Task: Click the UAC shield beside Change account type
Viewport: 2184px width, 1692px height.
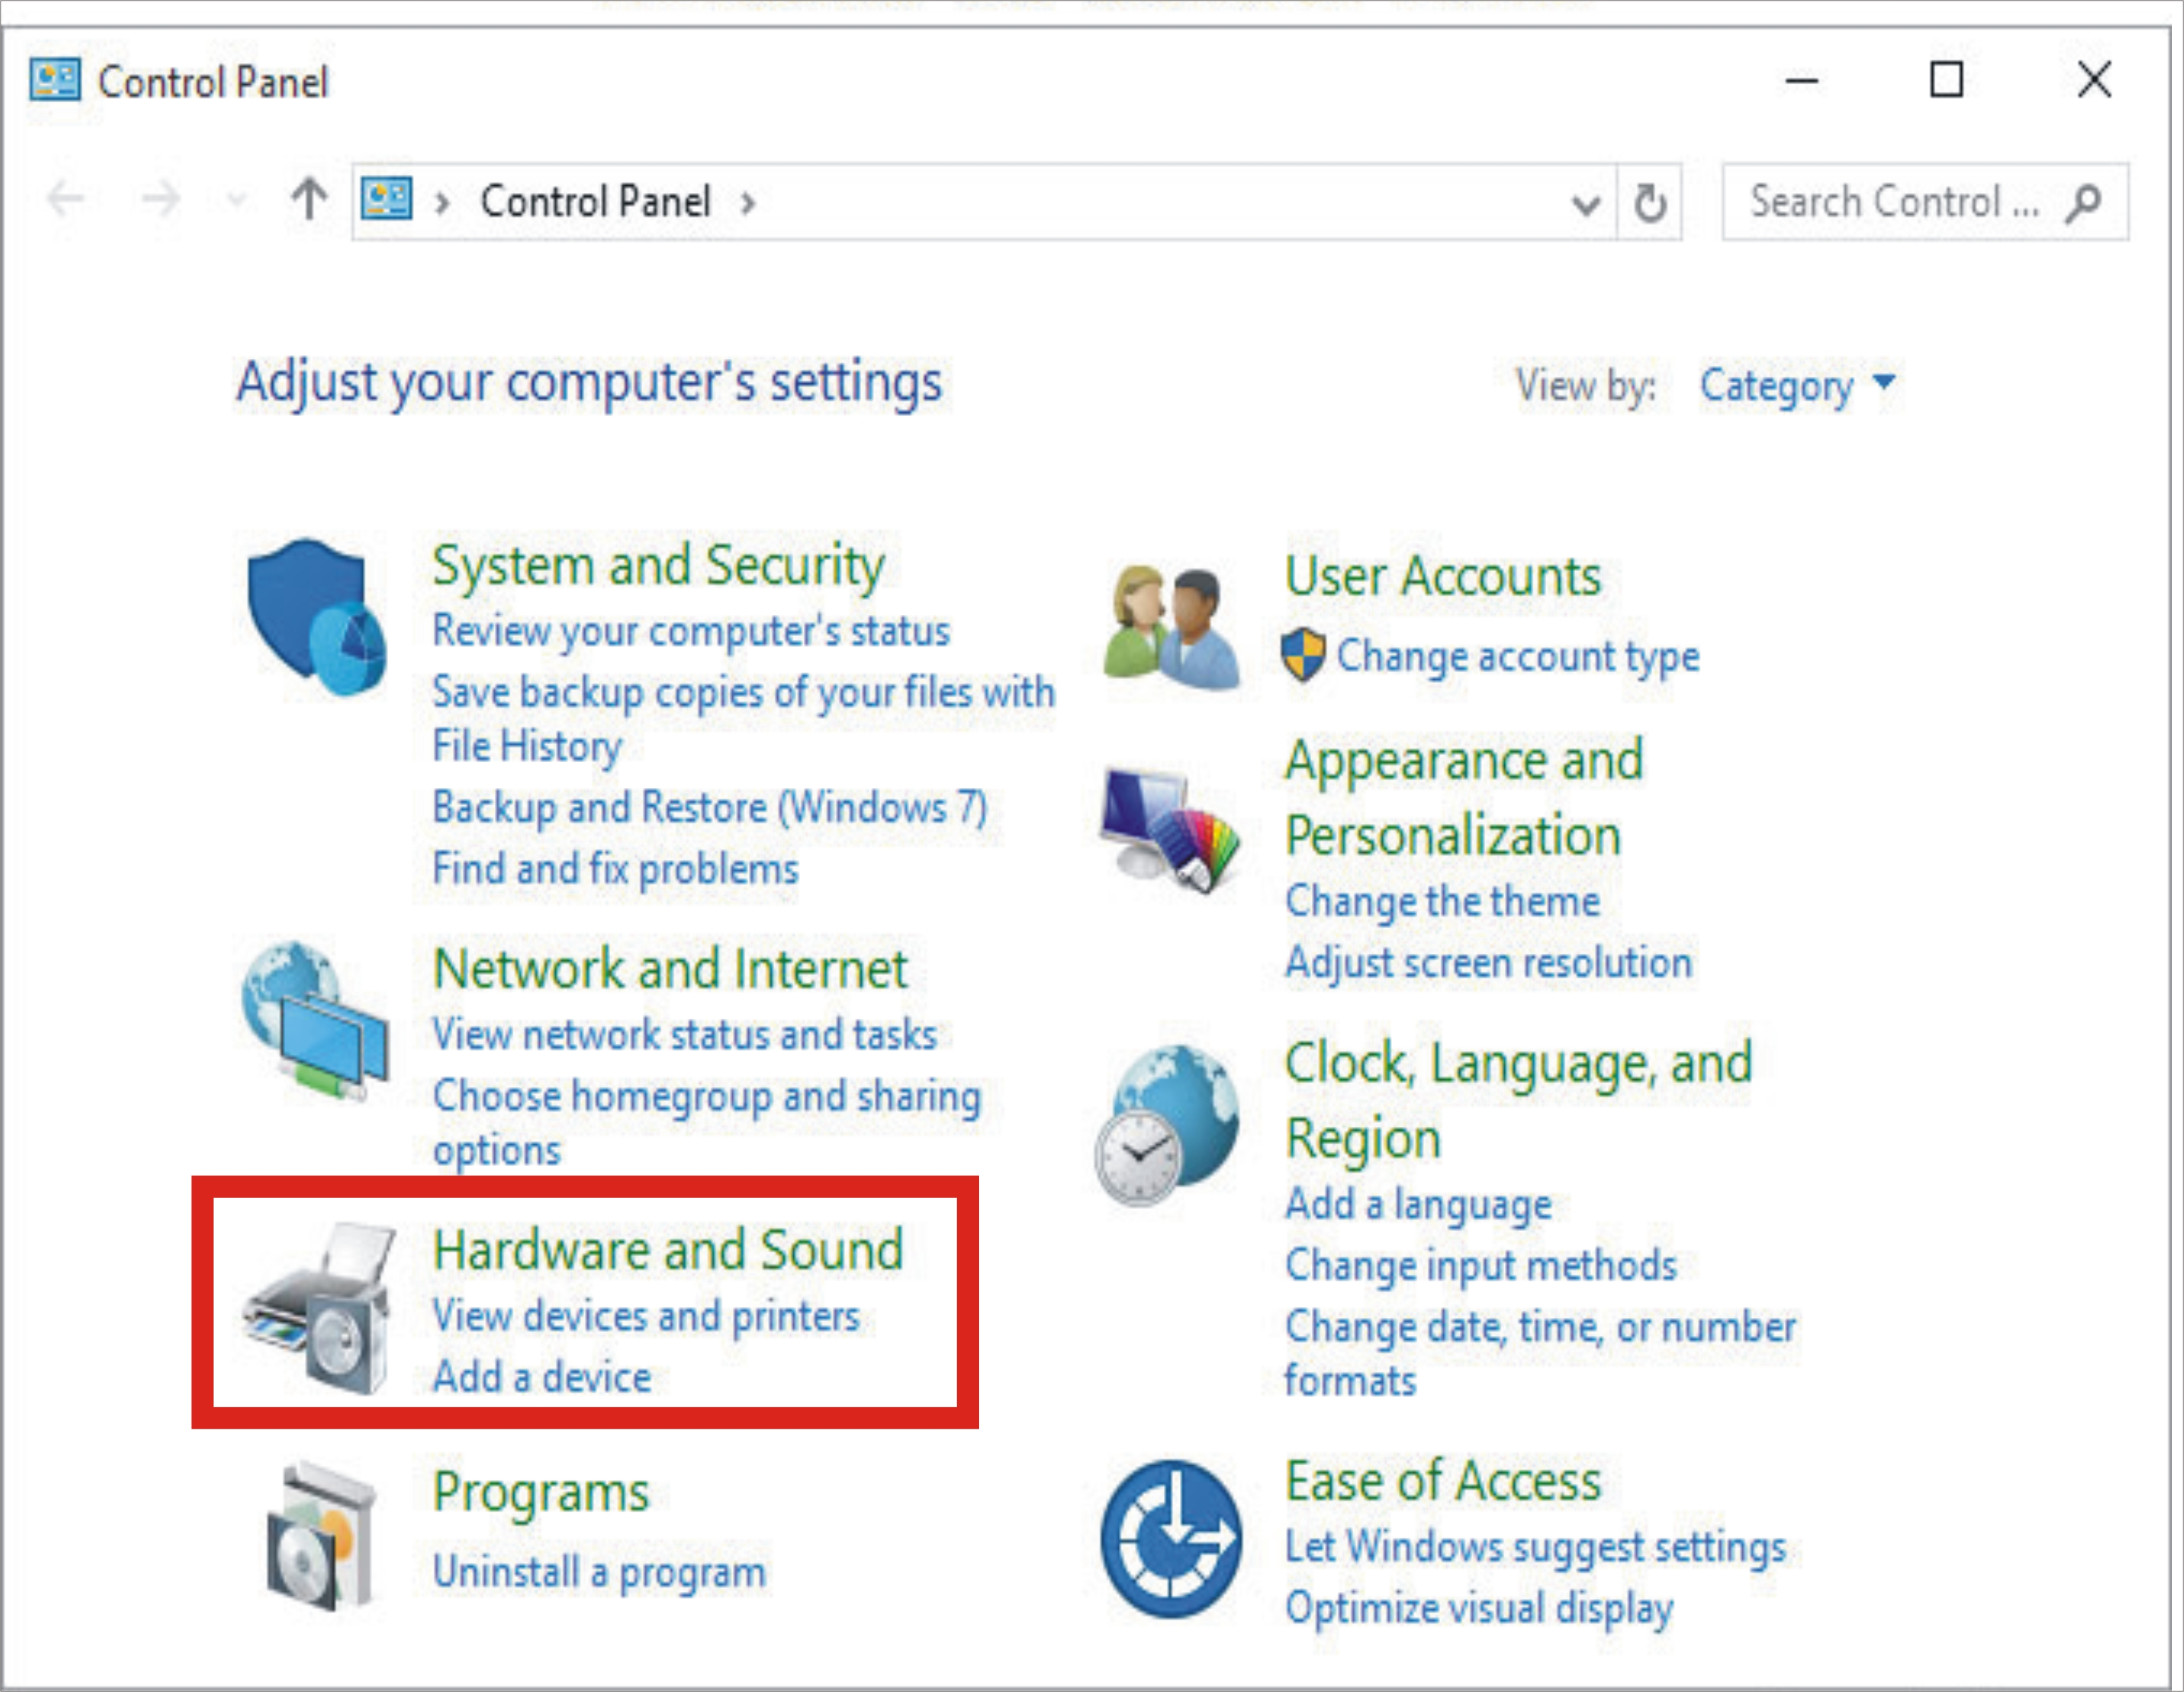Action: tap(1303, 655)
